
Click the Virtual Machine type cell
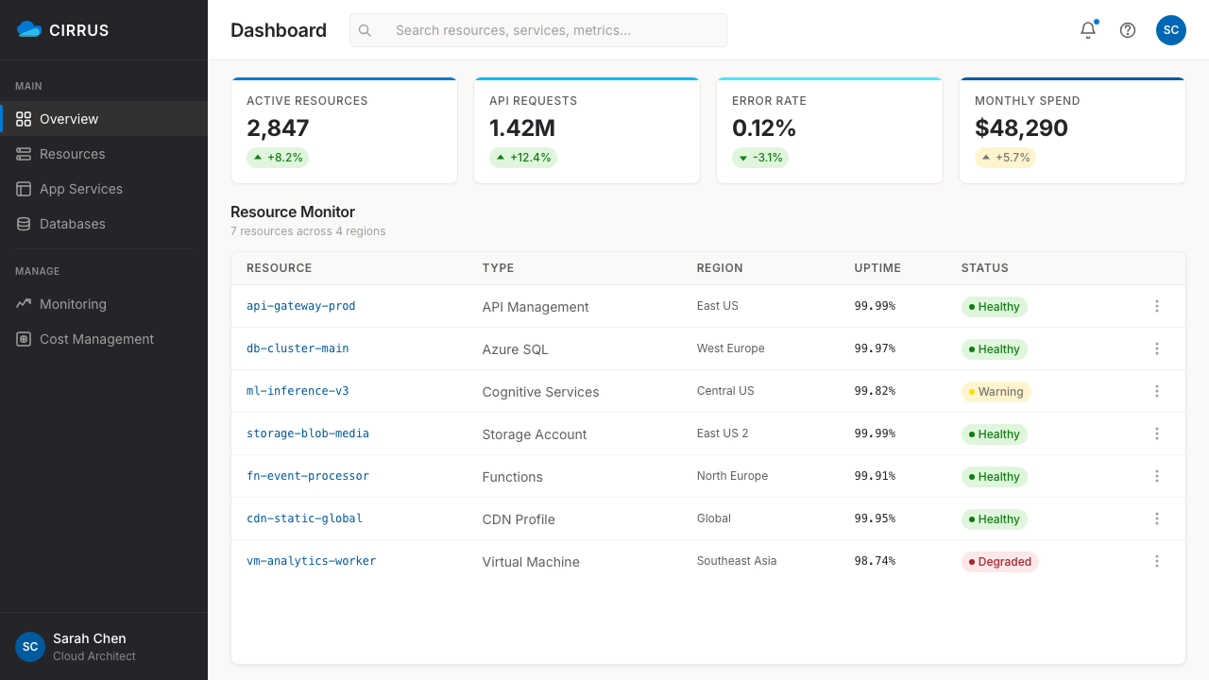(x=532, y=562)
